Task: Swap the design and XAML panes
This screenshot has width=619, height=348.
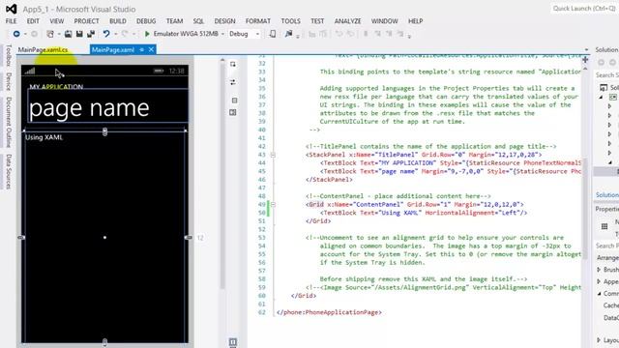Action: point(233,82)
